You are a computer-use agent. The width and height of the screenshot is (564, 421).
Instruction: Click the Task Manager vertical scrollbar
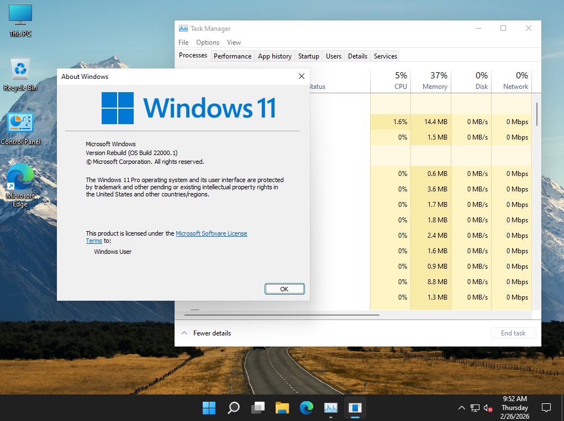[536, 114]
